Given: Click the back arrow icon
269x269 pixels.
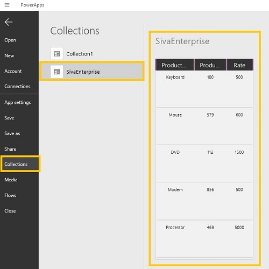Looking at the screenshot, I should pos(9,22).
